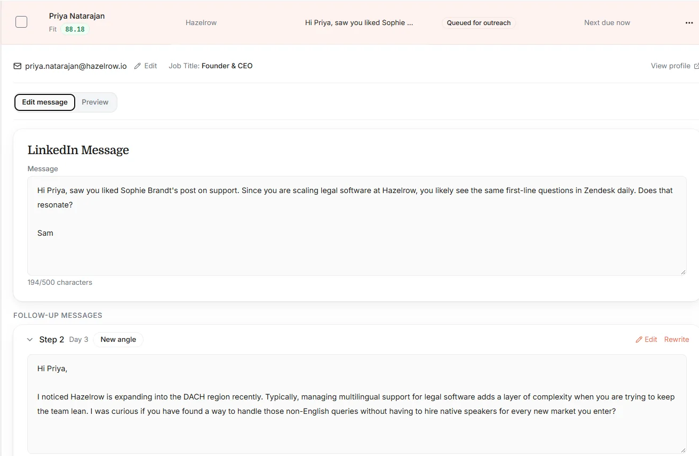Viewport: 699px width, 456px height.
Task: Switch to the Edit message tab
Action: [x=45, y=102]
